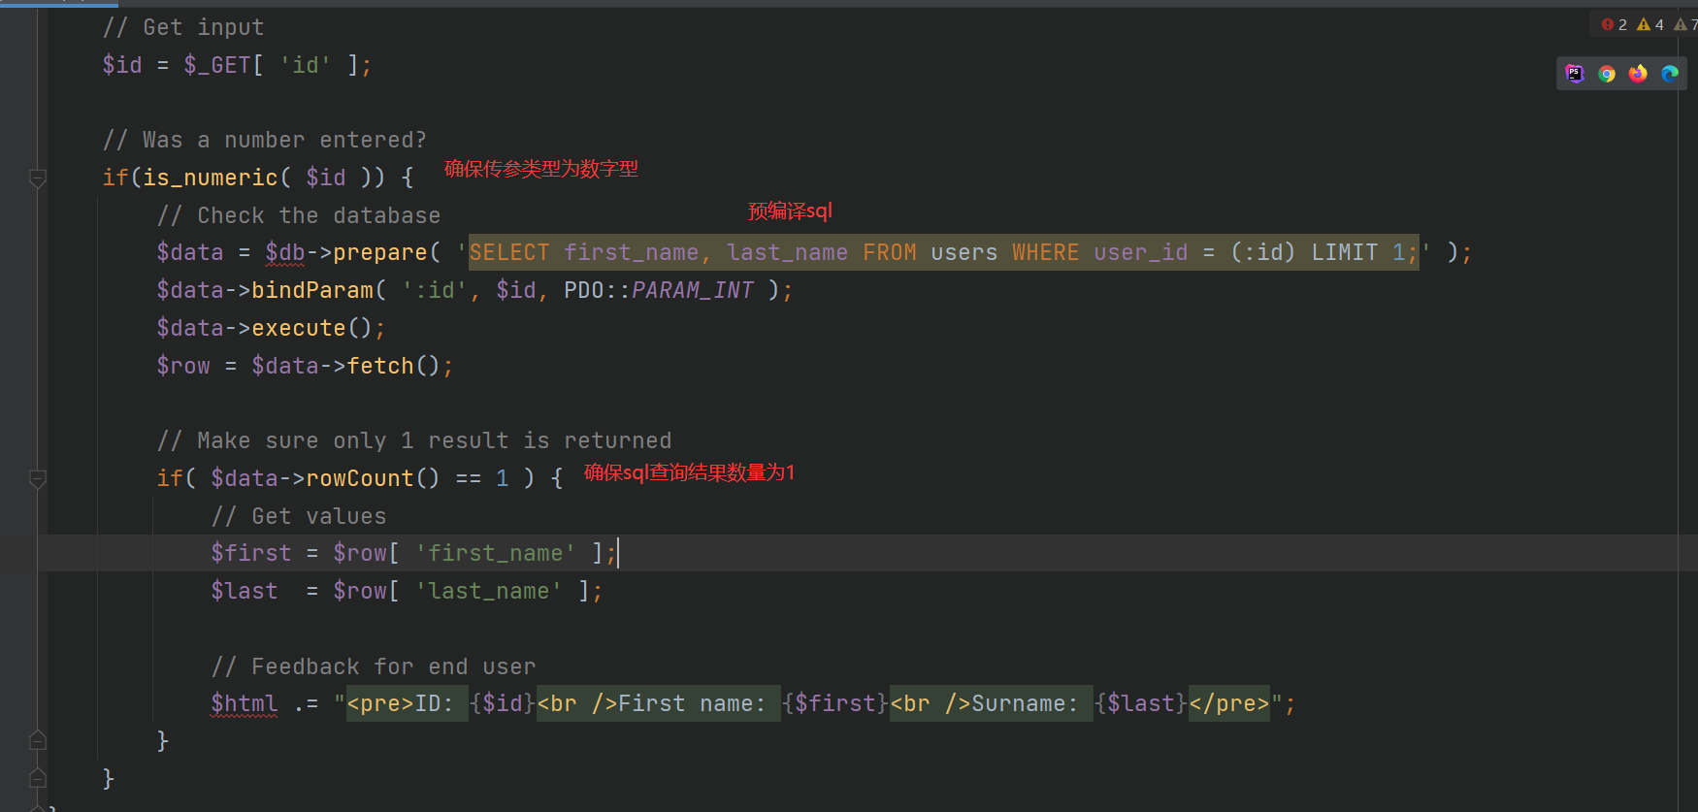The height and width of the screenshot is (812, 1698).
Task: Click the "// Get values" comment
Action: [x=299, y=516]
